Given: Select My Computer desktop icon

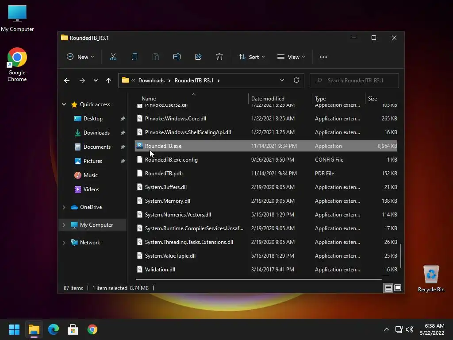Looking at the screenshot, I should pyautogui.click(x=17, y=18).
